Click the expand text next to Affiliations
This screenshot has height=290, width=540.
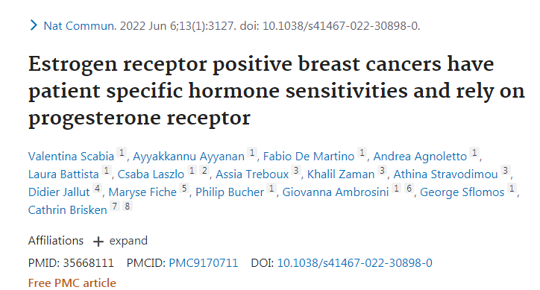click(x=128, y=240)
